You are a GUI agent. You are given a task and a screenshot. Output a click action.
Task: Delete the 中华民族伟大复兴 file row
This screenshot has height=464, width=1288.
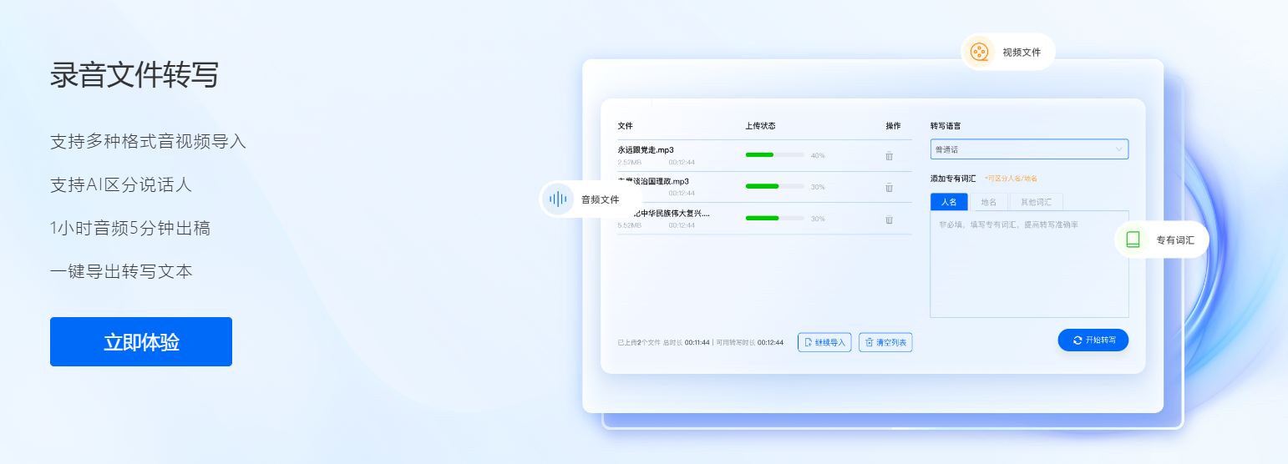[889, 219]
